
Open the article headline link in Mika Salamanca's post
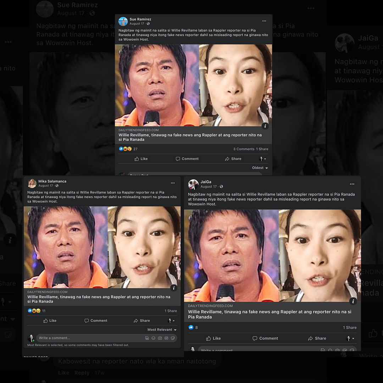point(99,299)
